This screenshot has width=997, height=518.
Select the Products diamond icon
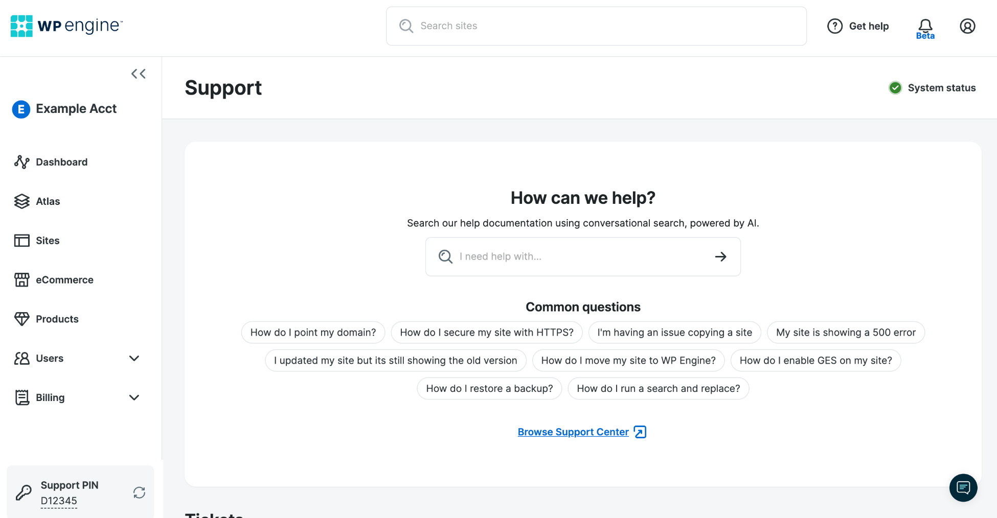click(x=21, y=319)
